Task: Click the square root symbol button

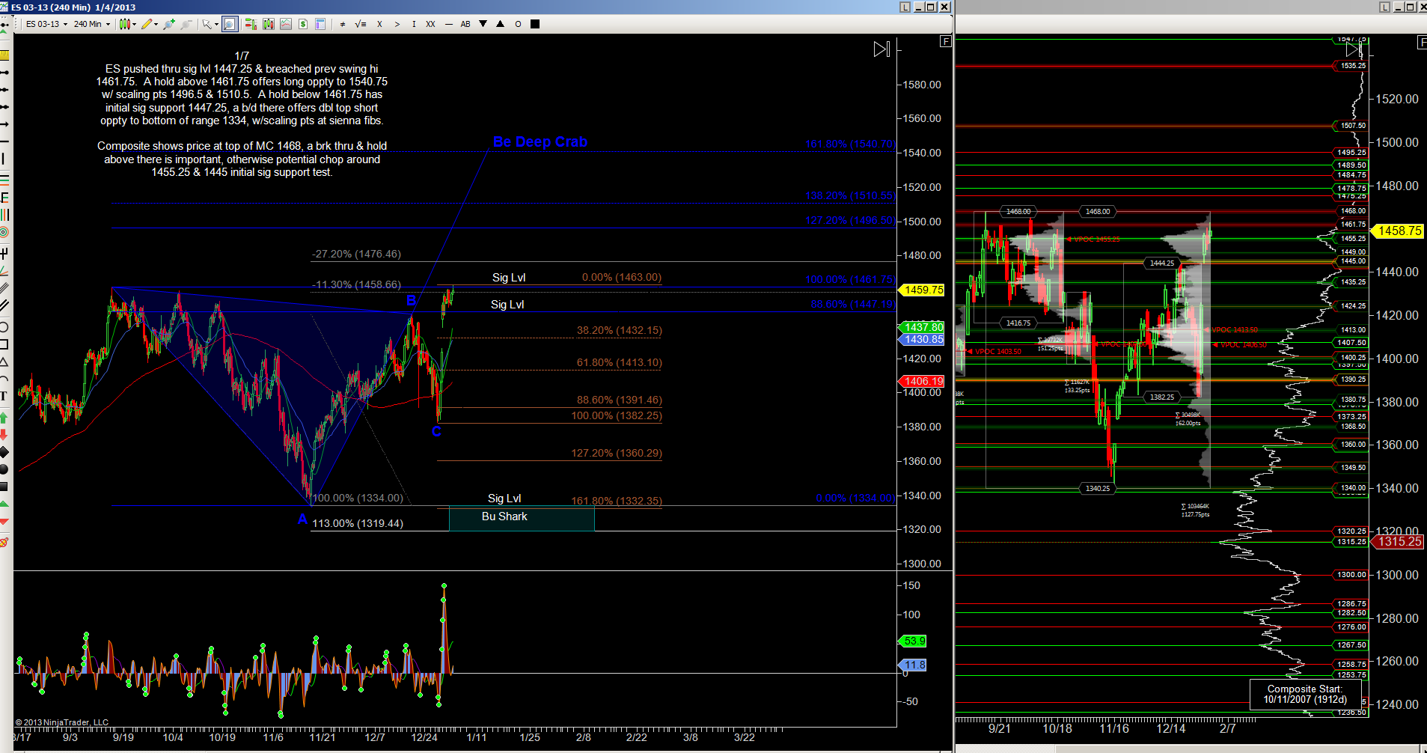Action: [x=361, y=24]
